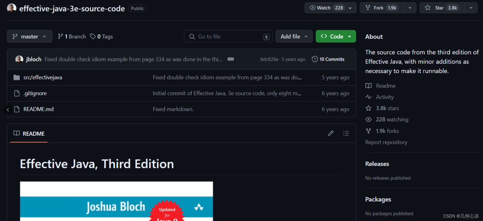The height and width of the screenshot is (221, 483).
Task: Click the file icon beside .gitignore
Action: click(17, 93)
